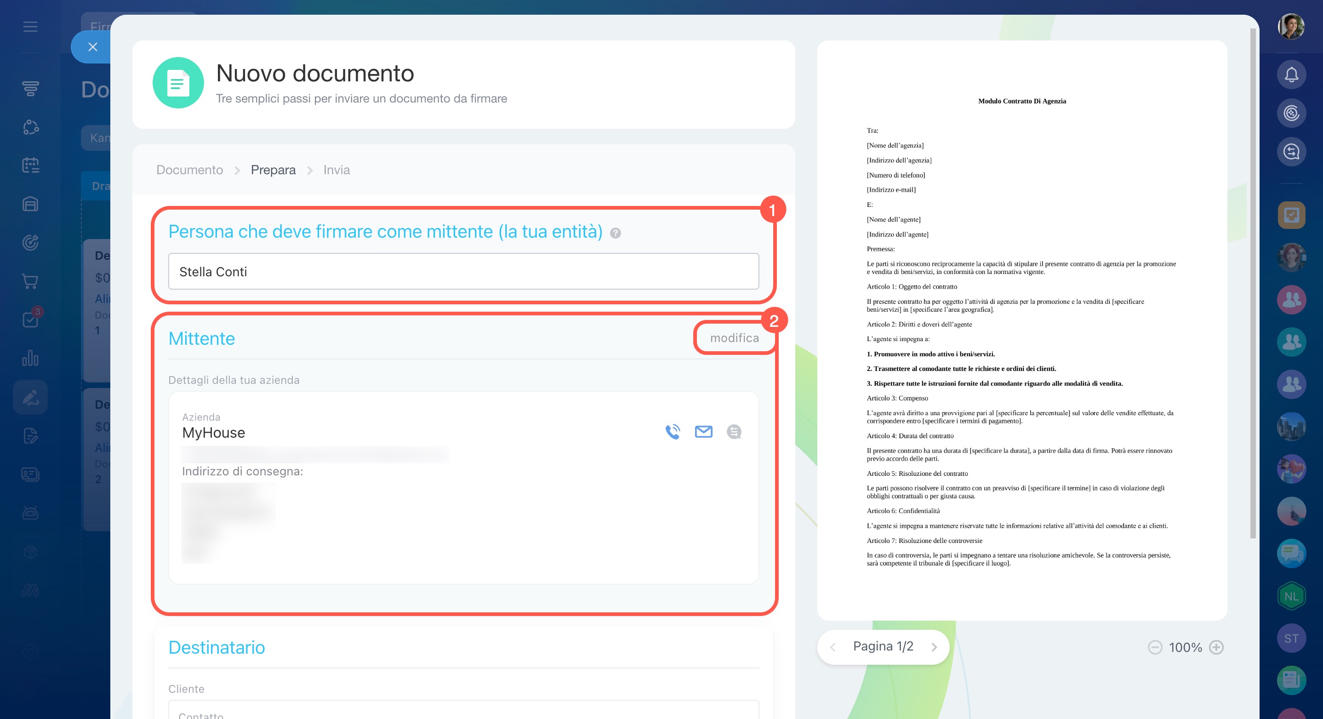This screenshot has height=719, width=1323.
Task: Go to next page of document preview
Action: pos(934,647)
